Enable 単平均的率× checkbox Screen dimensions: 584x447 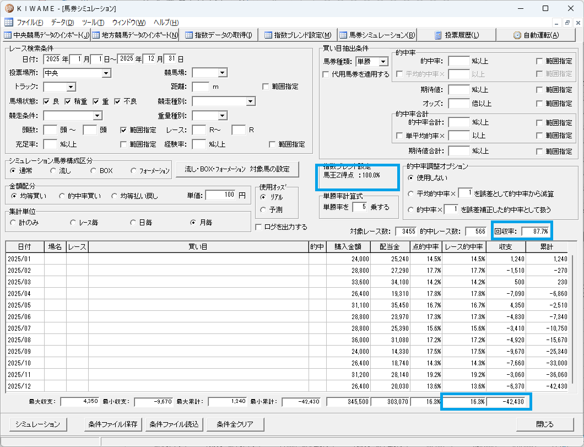pos(399,136)
